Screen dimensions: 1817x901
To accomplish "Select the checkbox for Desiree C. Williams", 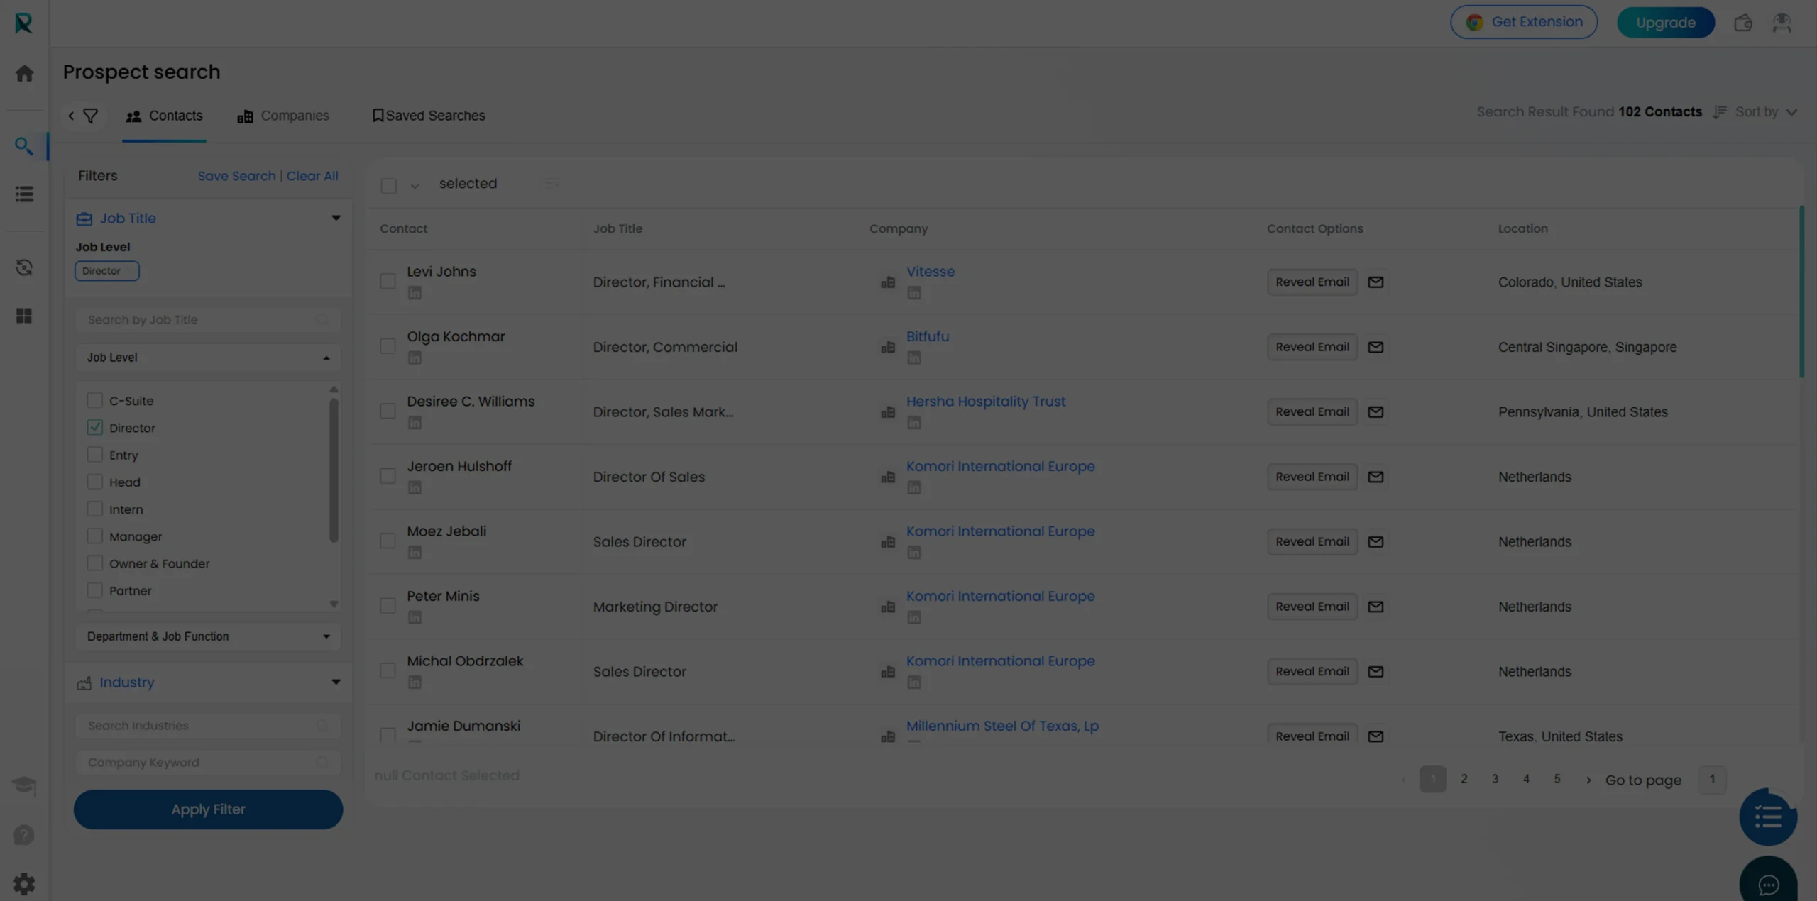I will [388, 411].
